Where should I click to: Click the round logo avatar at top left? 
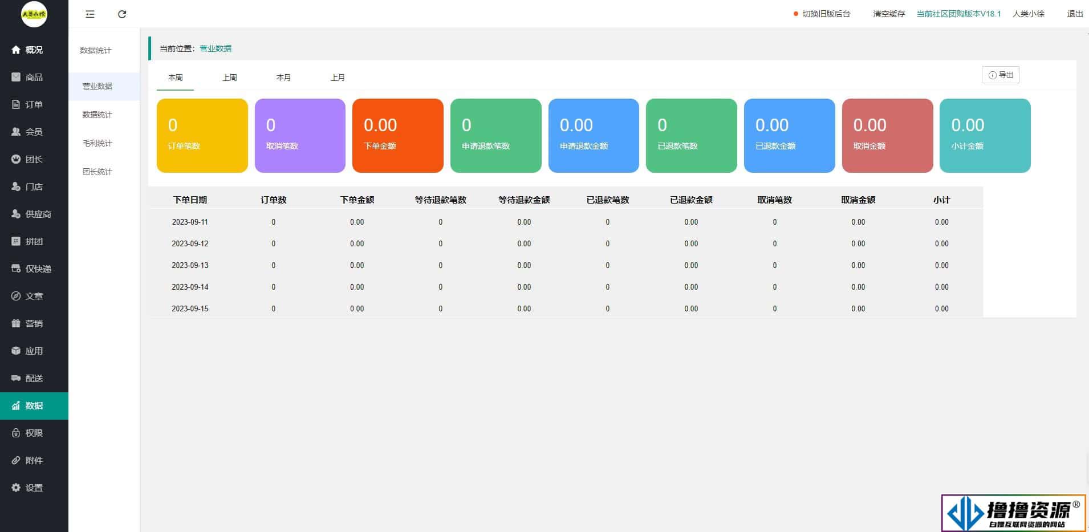[x=34, y=14]
